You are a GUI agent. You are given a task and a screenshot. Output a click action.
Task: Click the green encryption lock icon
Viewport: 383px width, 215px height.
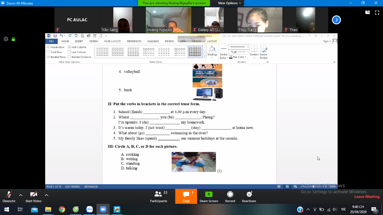pyautogui.click(x=13, y=39)
